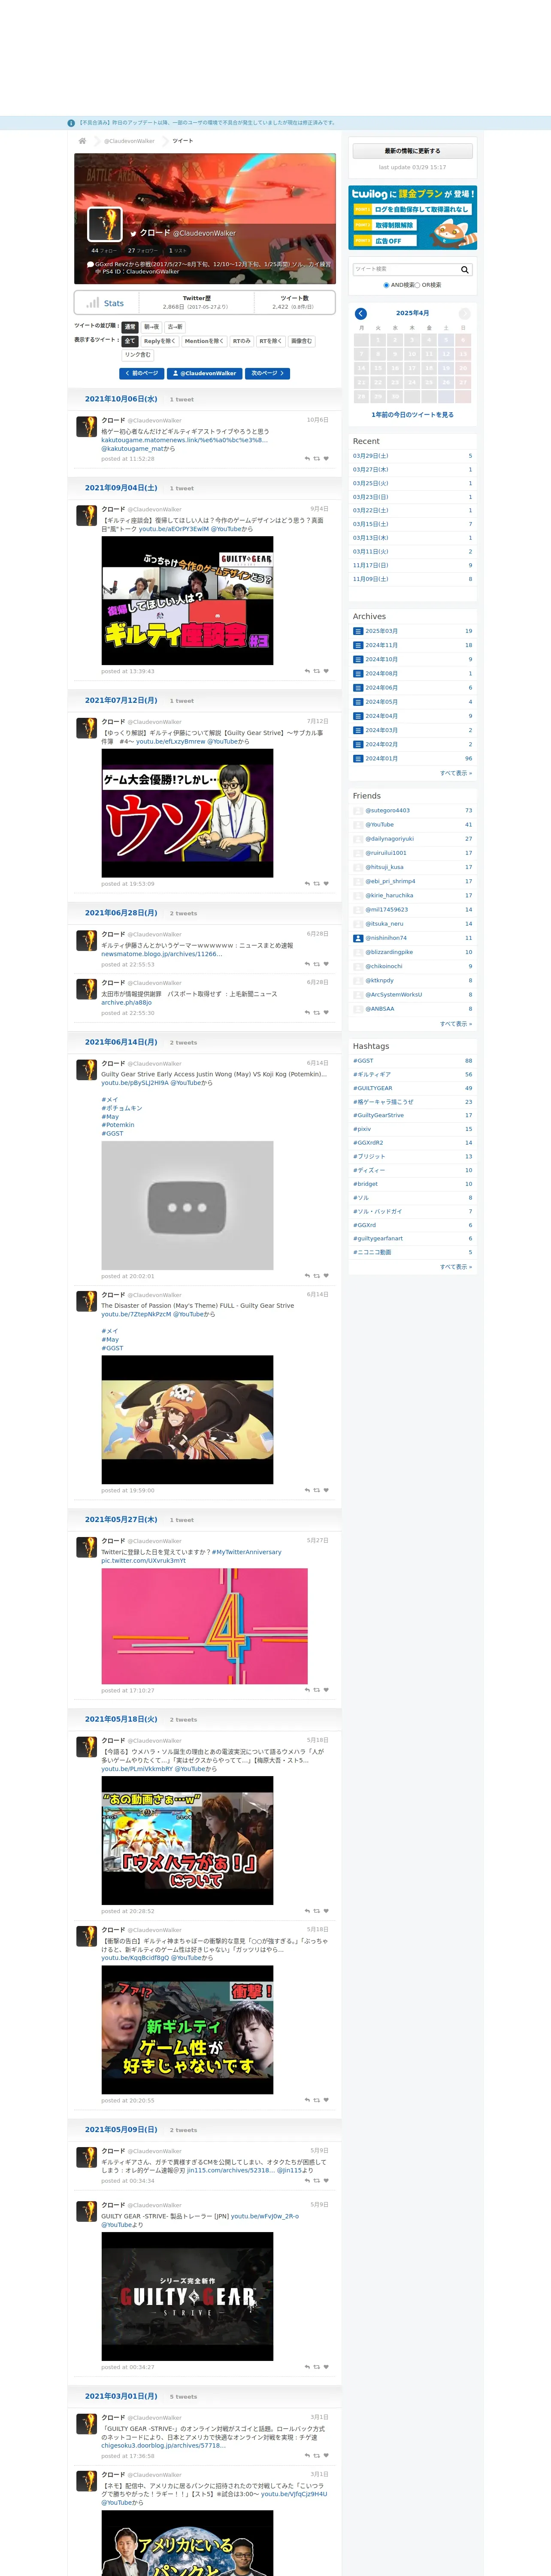Select the OR検索 radio button
551x2576 pixels.
tap(417, 285)
